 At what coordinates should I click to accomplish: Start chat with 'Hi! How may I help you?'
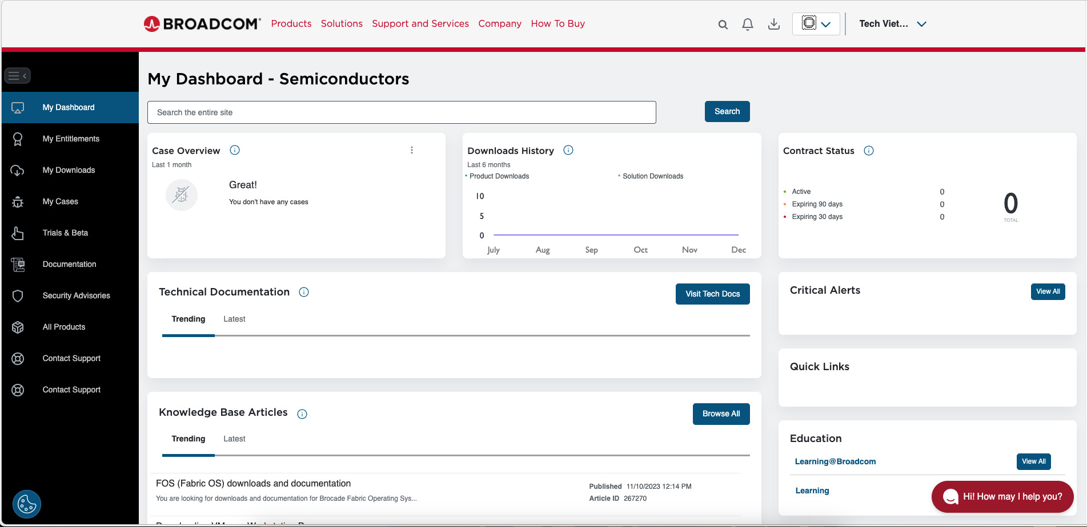1003,497
